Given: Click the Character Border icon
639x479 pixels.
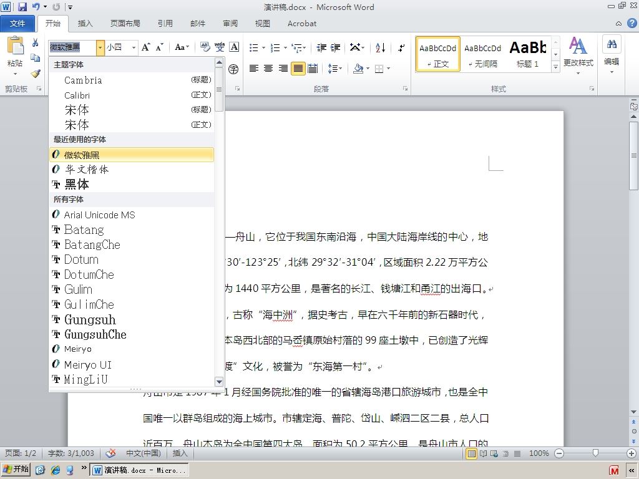Looking at the screenshot, I should pos(235,47).
